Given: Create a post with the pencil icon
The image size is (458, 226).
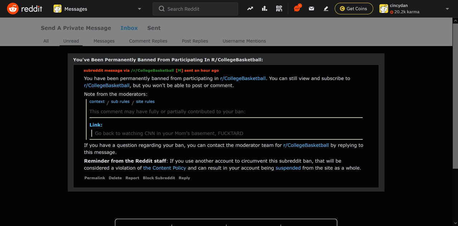Looking at the screenshot, I should [326, 9].
